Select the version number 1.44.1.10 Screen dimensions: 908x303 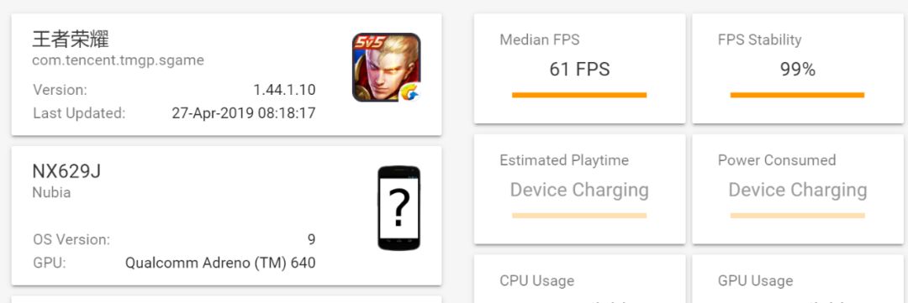[x=284, y=90]
